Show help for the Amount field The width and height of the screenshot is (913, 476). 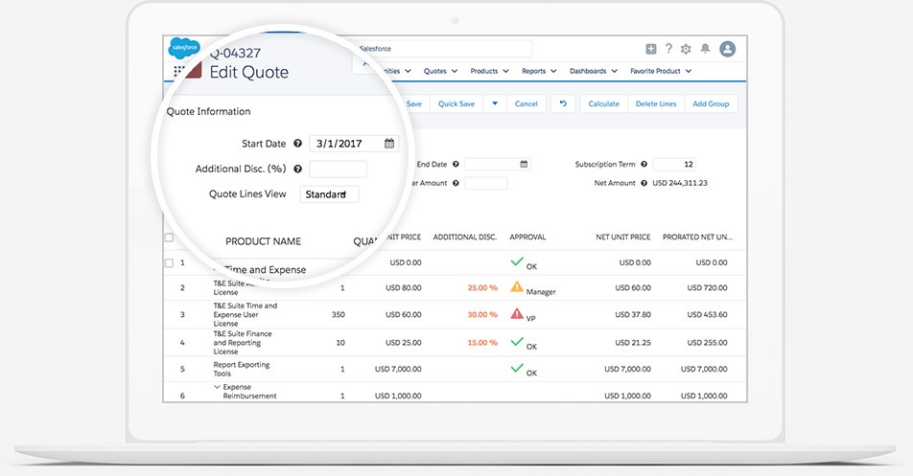[456, 183]
